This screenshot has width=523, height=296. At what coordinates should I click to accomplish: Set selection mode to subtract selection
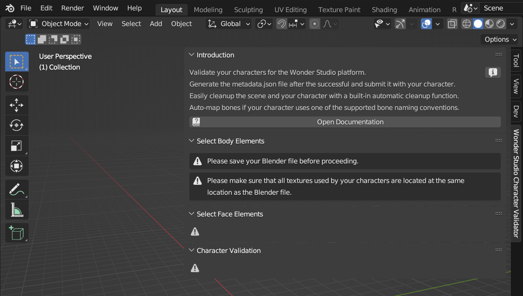tap(53, 40)
